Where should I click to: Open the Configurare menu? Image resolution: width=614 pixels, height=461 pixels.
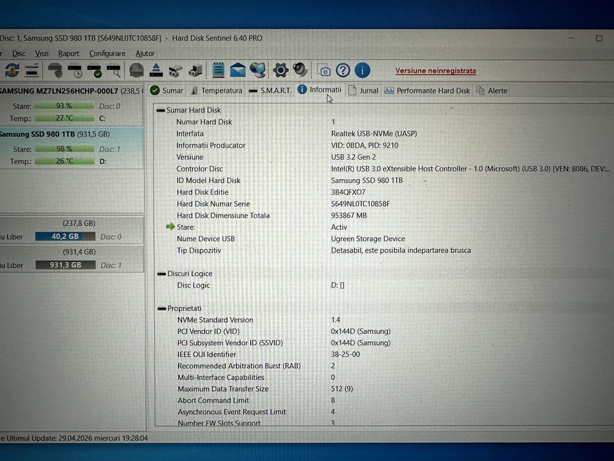click(x=107, y=53)
